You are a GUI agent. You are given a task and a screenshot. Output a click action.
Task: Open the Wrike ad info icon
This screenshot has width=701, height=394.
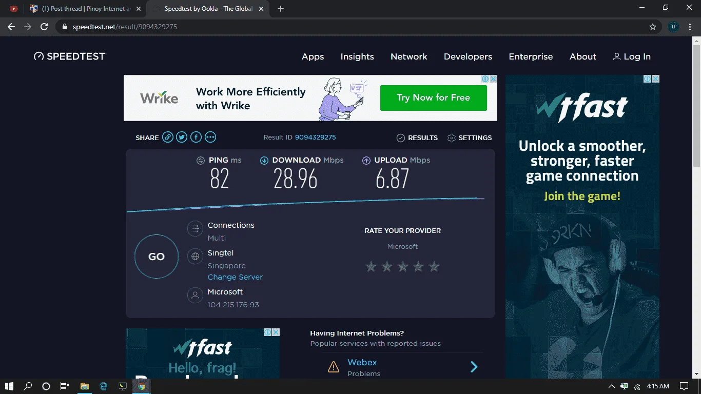(x=485, y=79)
